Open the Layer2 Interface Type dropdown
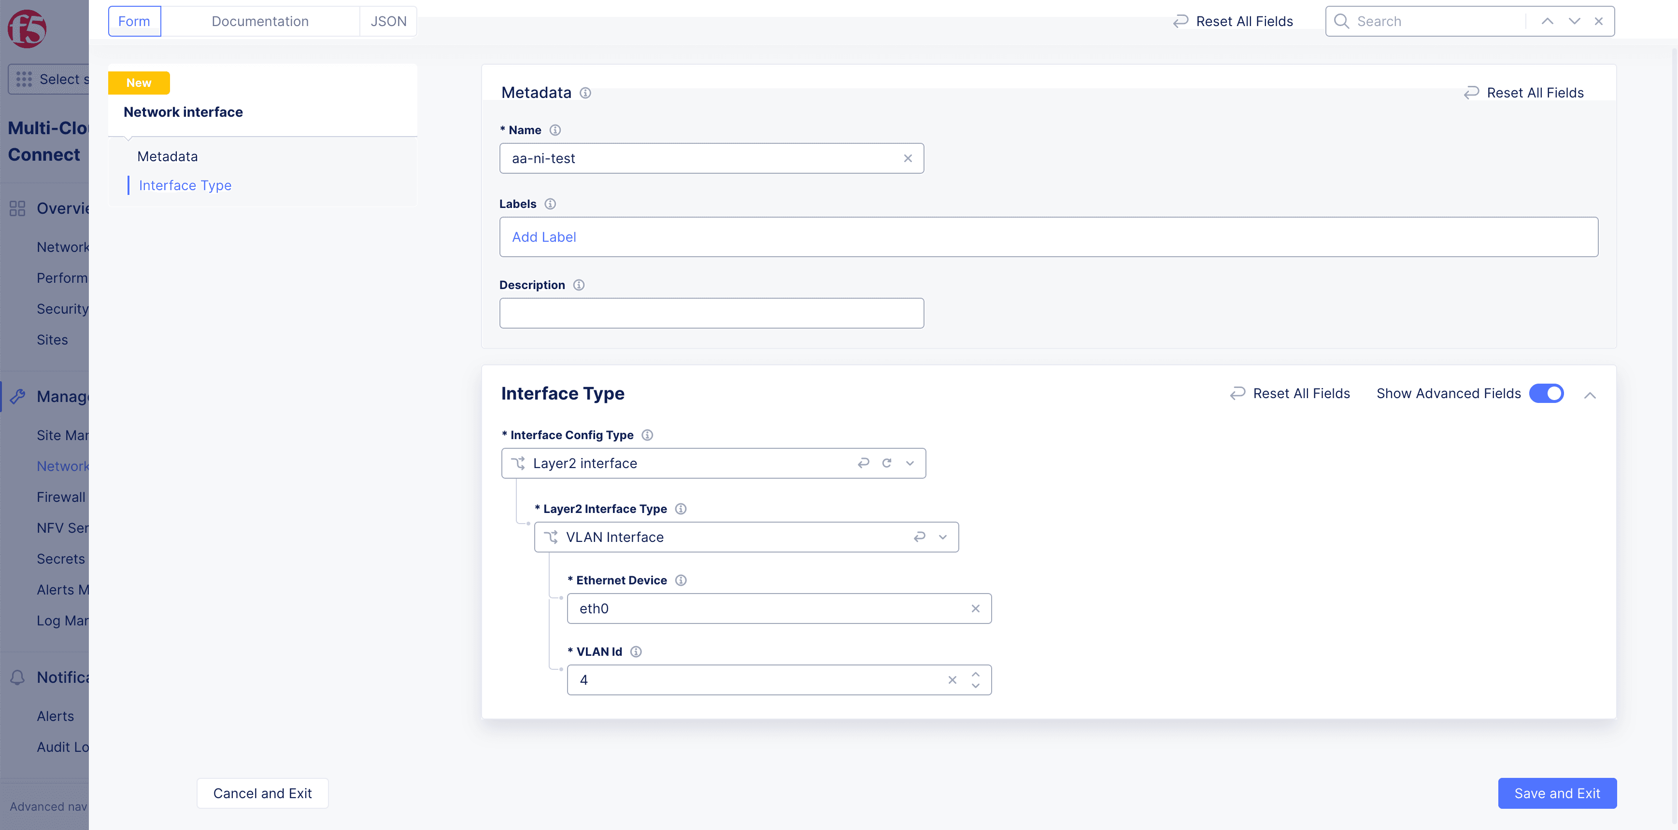 [942, 537]
